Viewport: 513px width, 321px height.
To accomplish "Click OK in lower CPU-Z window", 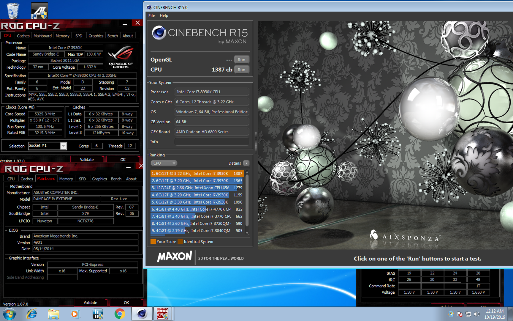I will [126, 302].
